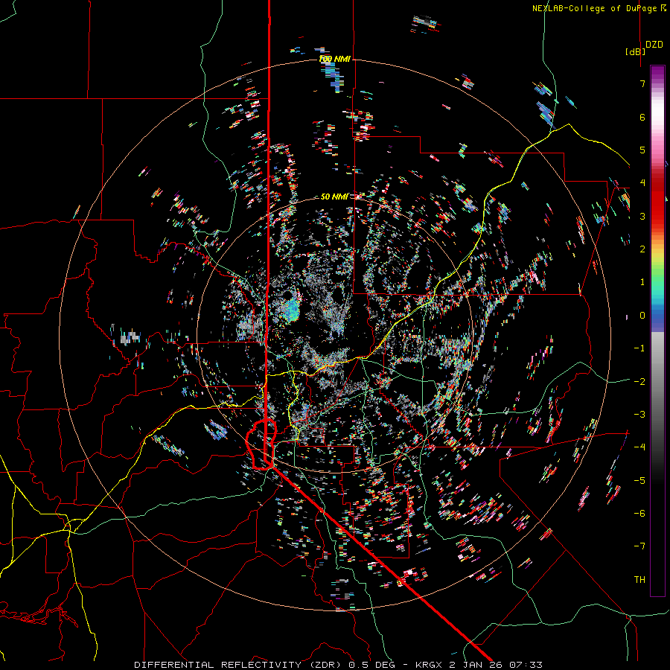Image resolution: width=670 pixels, height=670 pixels.
Task: Click the [dB] units label
Action: [635, 51]
